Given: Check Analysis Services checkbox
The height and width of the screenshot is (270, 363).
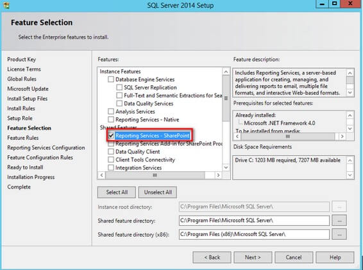Looking at the screenshot, I should tap(111, 112).
